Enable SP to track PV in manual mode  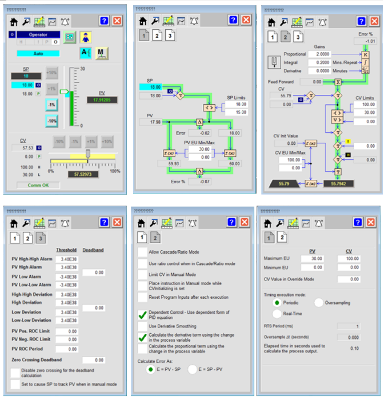pyautogui.click(x=15, y=384)
